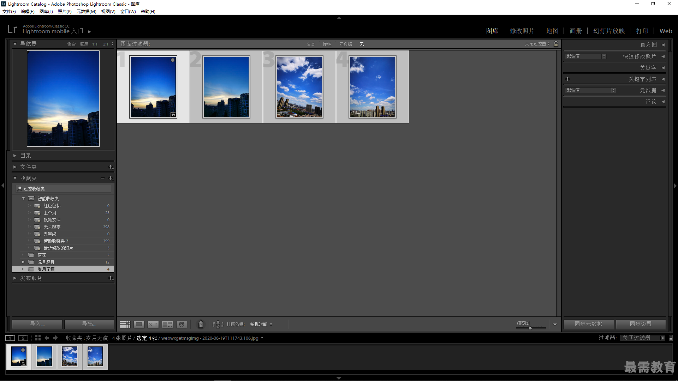
Task: Switch to Develop module
Action: [522, 31]
